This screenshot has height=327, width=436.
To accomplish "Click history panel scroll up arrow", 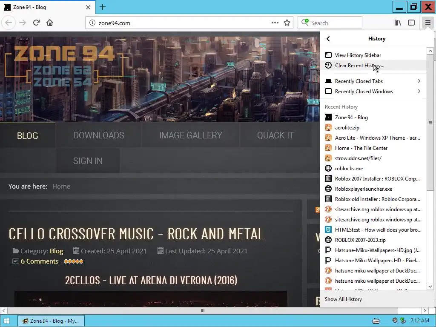I will click(x=430, y=51).
